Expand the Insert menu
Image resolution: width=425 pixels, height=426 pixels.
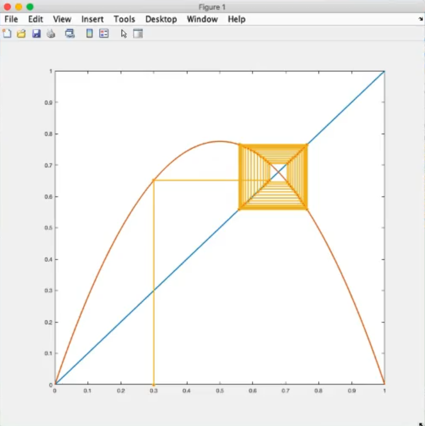[x=92, y=19]
